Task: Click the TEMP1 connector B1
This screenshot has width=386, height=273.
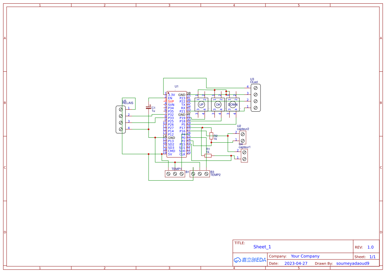Action: 175,174
